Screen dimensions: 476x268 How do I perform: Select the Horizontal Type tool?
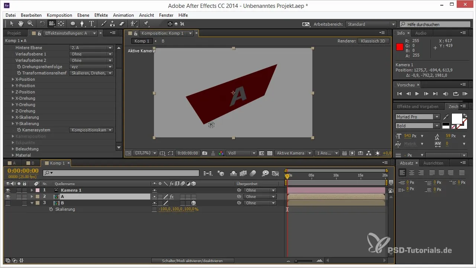tap(91, 24)
